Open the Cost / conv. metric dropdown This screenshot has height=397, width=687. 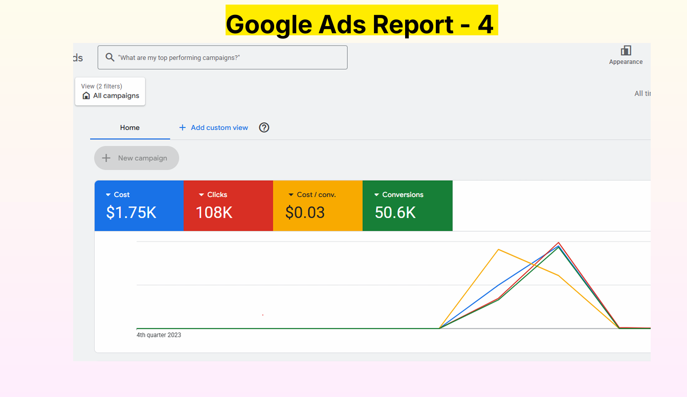coord(291,195)
